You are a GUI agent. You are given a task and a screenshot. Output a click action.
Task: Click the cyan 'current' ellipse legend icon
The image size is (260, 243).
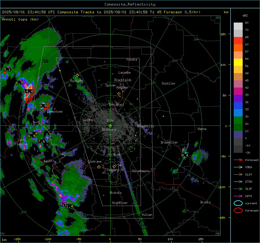click(x=238, y=203)
